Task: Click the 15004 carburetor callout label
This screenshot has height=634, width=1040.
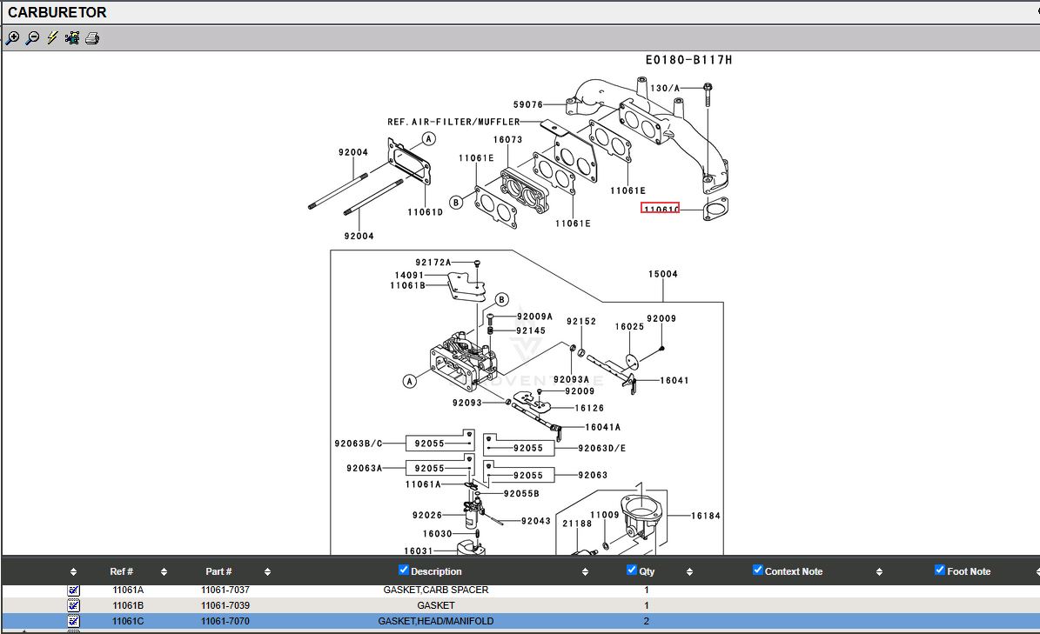Action: pyautogui.click(x=662, y=275)
